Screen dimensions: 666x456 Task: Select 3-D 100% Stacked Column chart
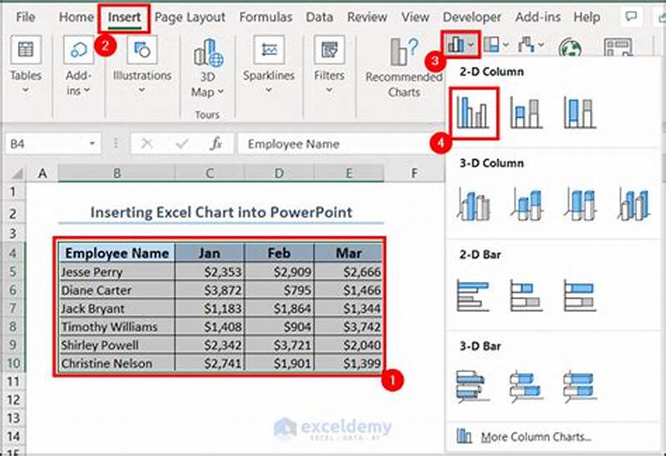click(x=580, y=204)
